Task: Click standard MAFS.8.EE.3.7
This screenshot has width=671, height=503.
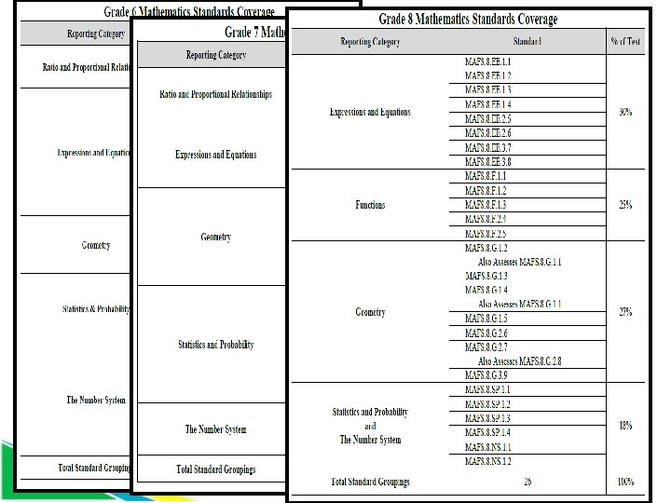Action: tap(487, 147)
